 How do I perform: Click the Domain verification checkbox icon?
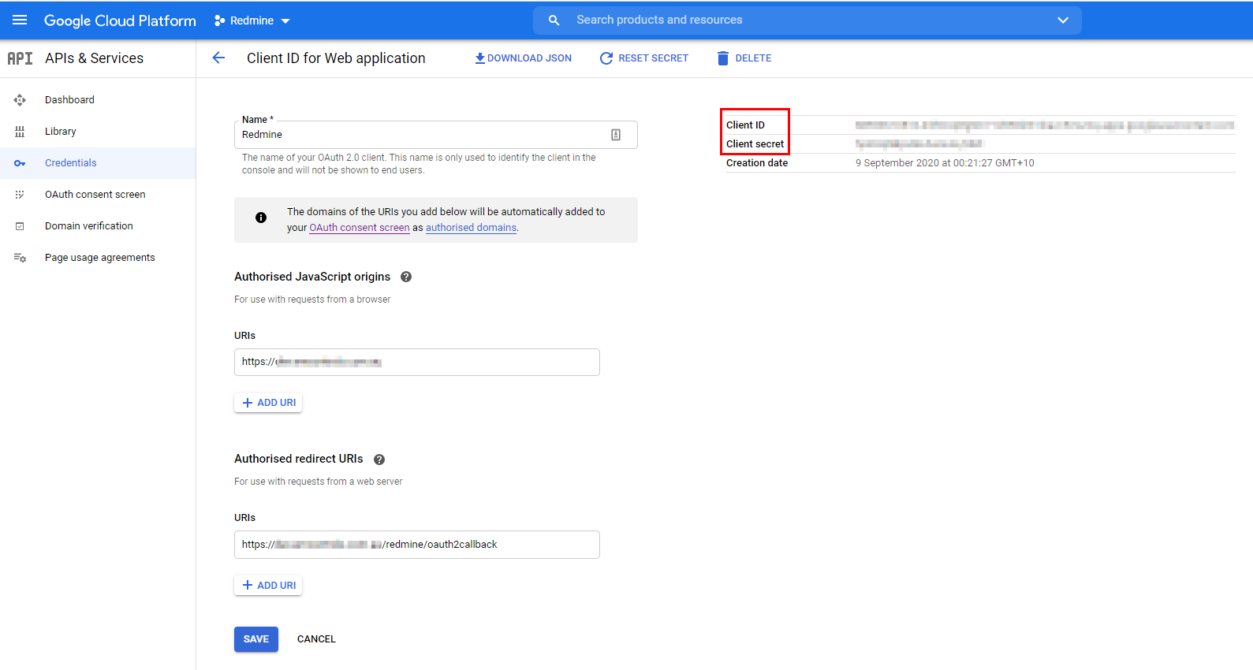(x=20, y=226)
